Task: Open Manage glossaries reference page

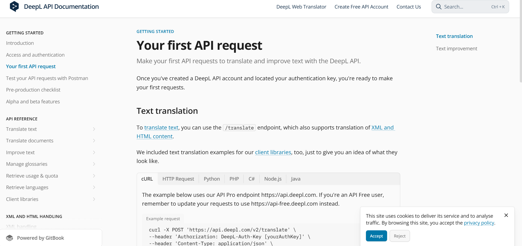Action: (x=27, y=164)
